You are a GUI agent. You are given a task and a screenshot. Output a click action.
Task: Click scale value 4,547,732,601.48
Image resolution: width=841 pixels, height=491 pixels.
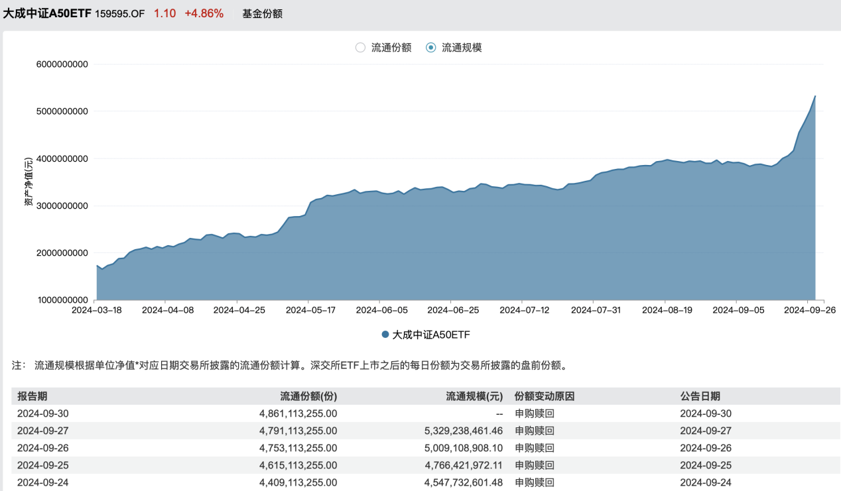[464, 483]
